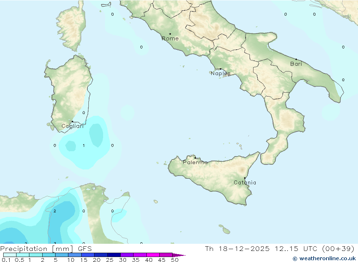Click the Cagliari city label
This screenshot has height=262, width=358.
coord(73,126)
